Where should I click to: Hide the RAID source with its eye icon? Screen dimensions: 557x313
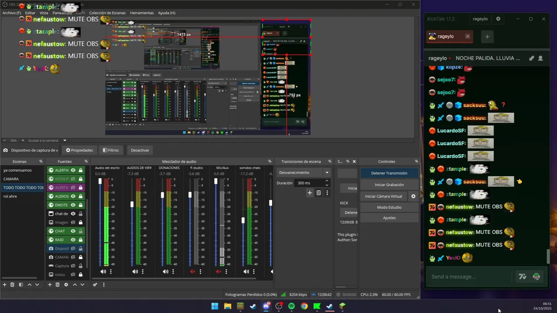tap(73, 240)
